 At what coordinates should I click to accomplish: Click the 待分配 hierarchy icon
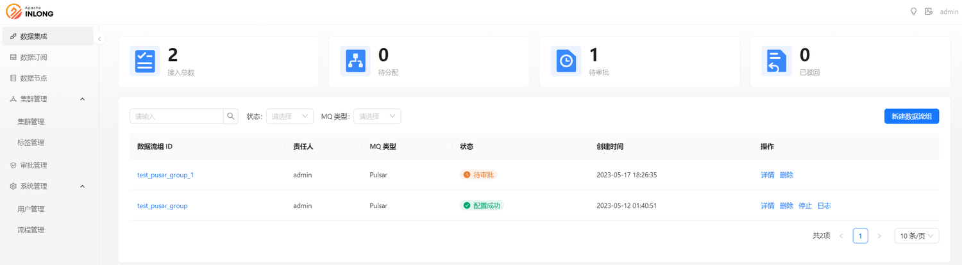(x=355, y=61)
